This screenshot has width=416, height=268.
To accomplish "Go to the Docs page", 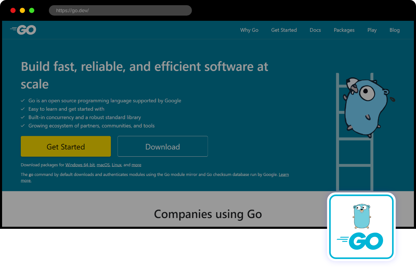I will click(315, 30).
